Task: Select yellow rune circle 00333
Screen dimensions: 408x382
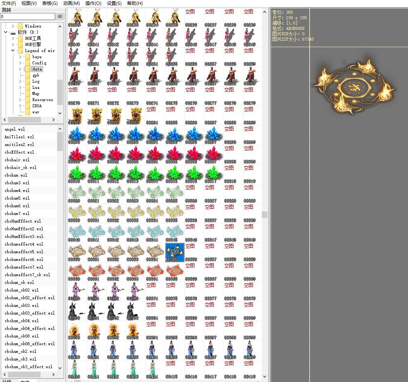Action: point(135,213)
